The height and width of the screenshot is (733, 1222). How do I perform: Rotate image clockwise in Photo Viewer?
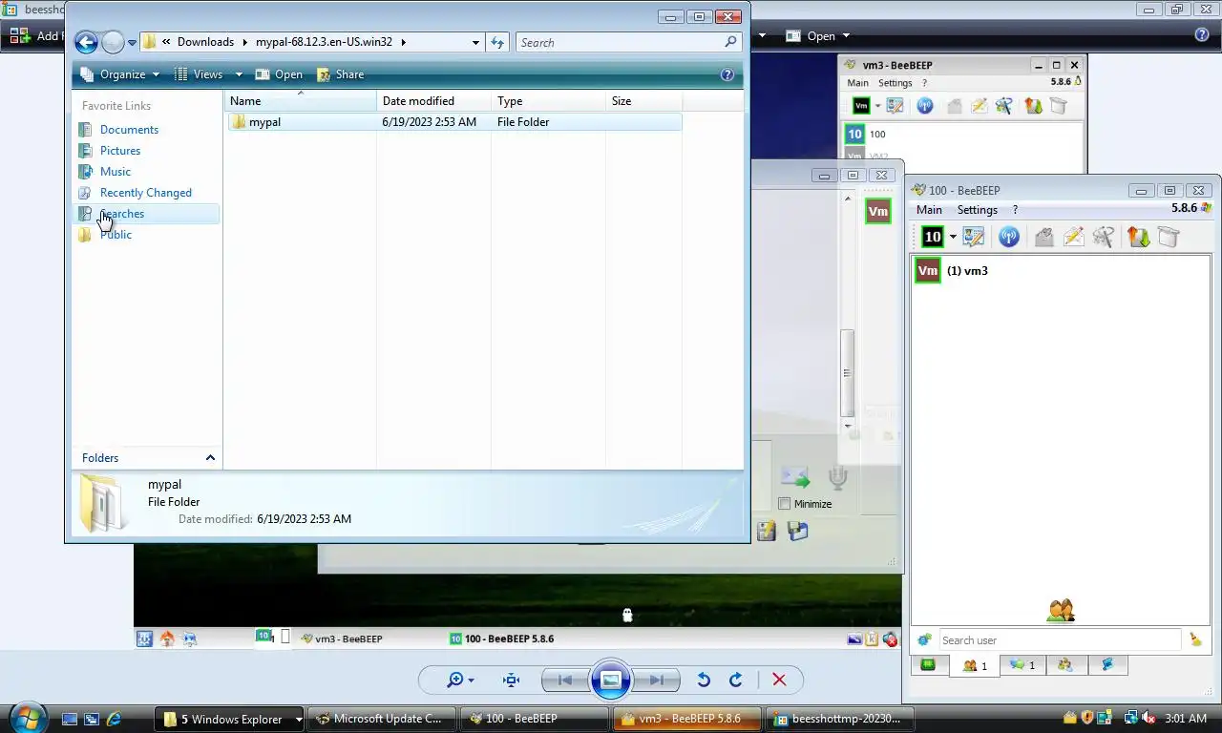(736, 680)
